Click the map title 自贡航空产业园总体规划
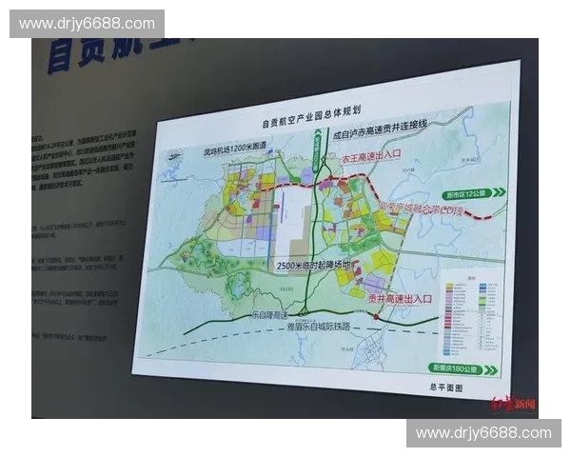This screenshot has width=571, height=457. (312, 117)
